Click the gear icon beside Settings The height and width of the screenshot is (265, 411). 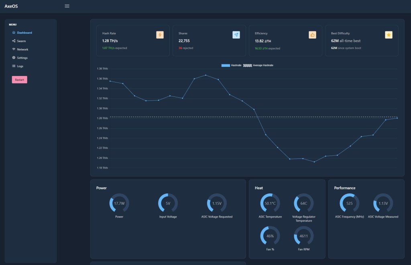pyautogui.click(x=14, y=58)
